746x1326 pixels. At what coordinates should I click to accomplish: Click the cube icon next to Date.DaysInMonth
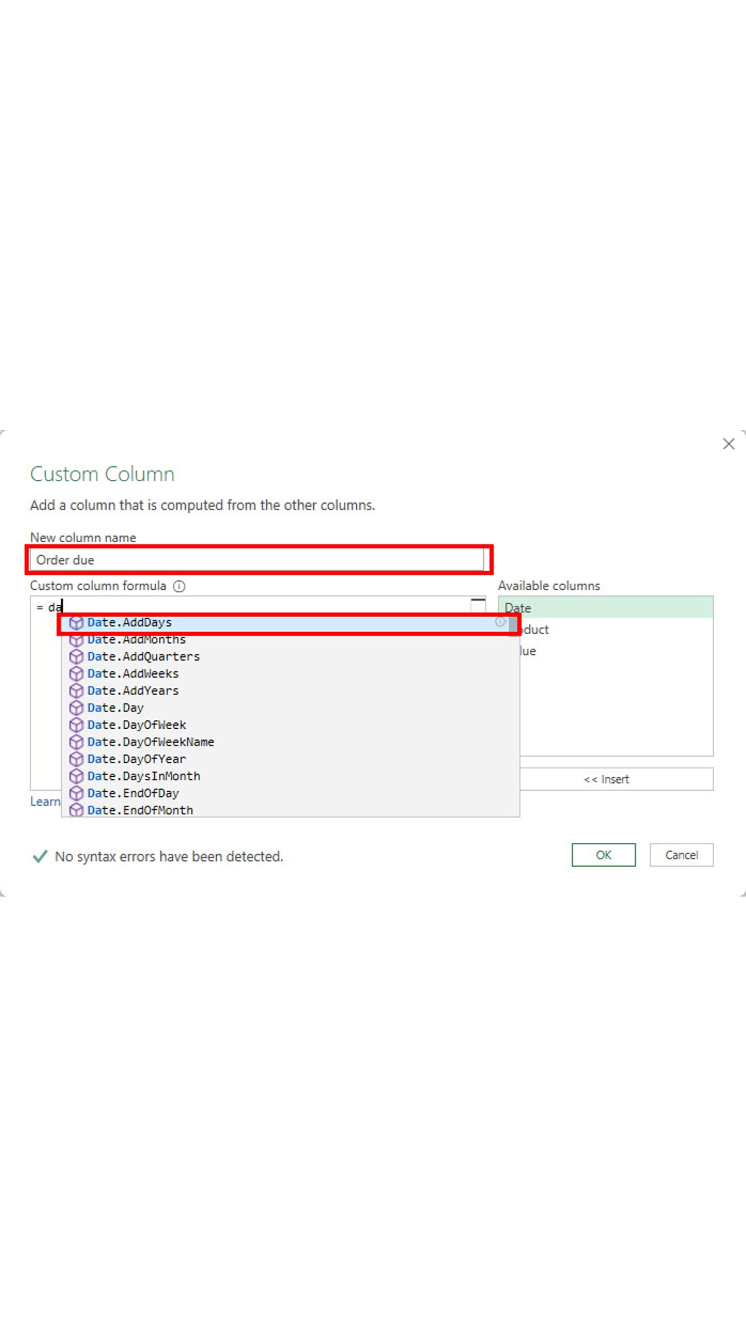point(76,776)
